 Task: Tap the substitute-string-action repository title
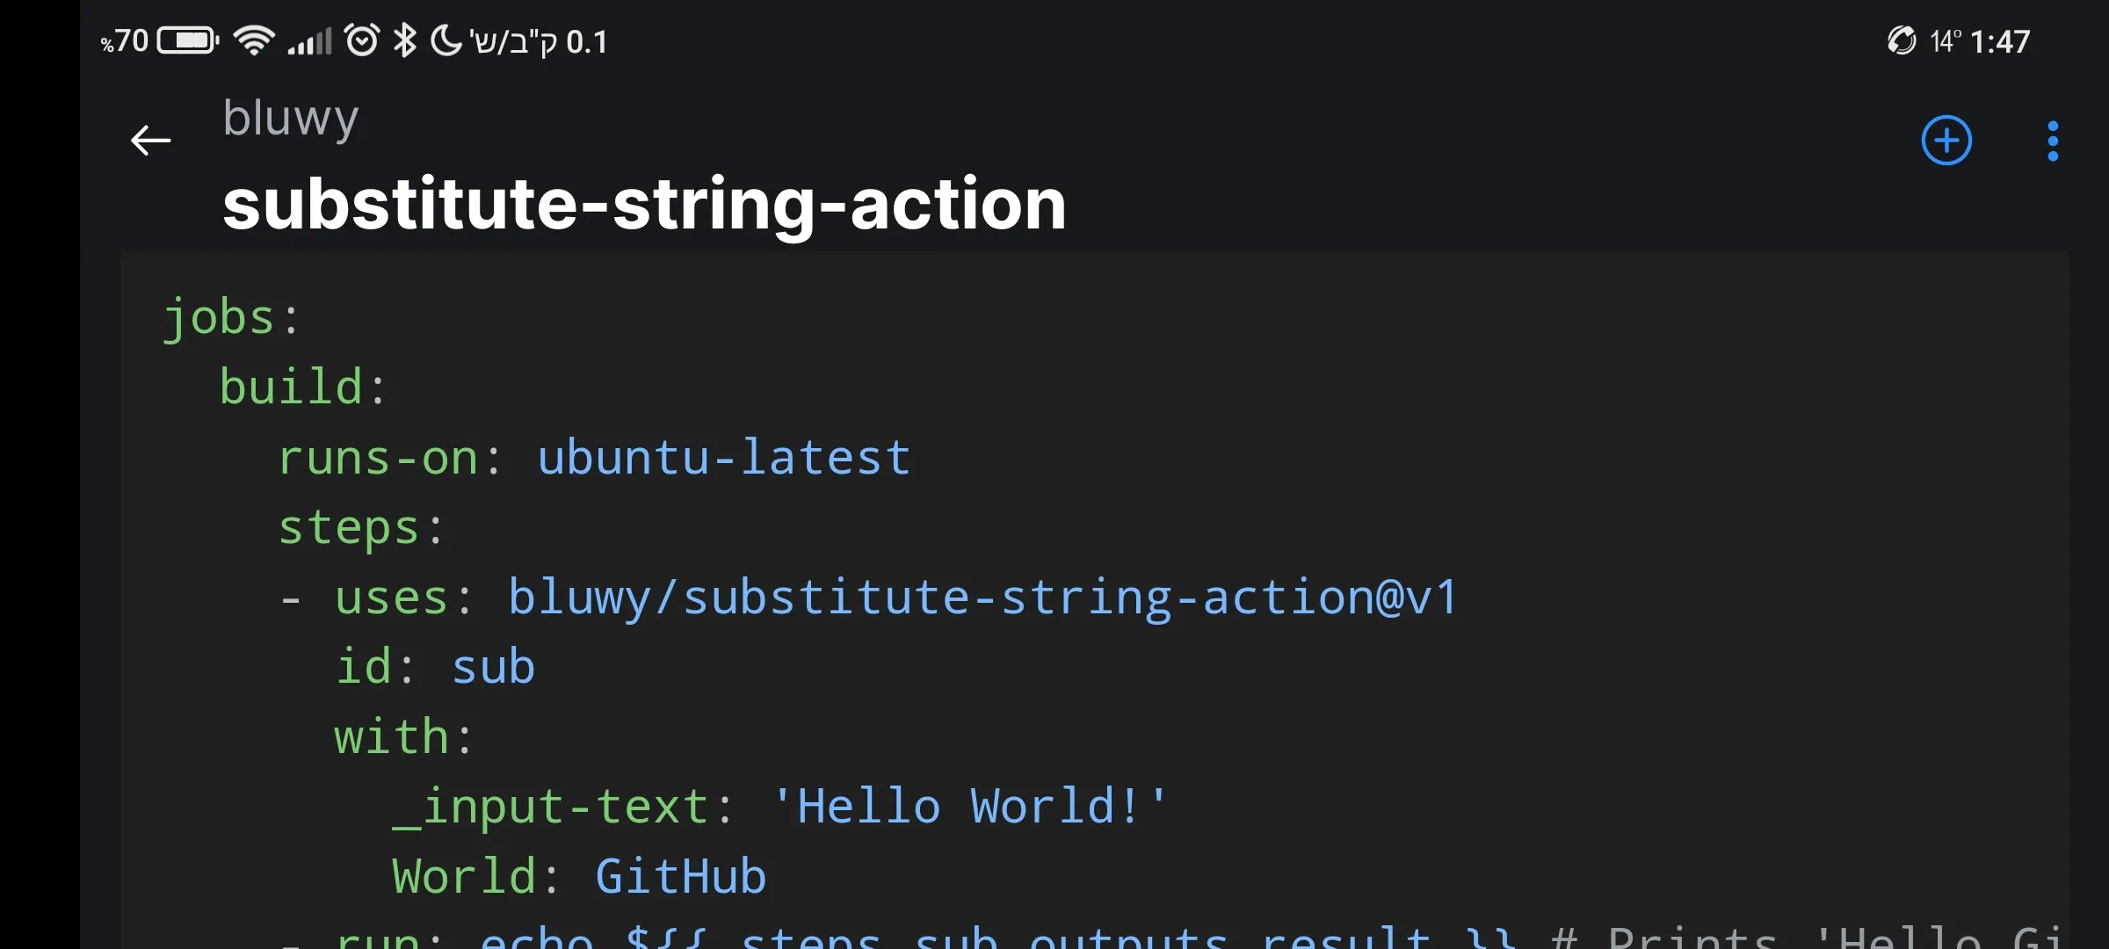coord(644,204)
